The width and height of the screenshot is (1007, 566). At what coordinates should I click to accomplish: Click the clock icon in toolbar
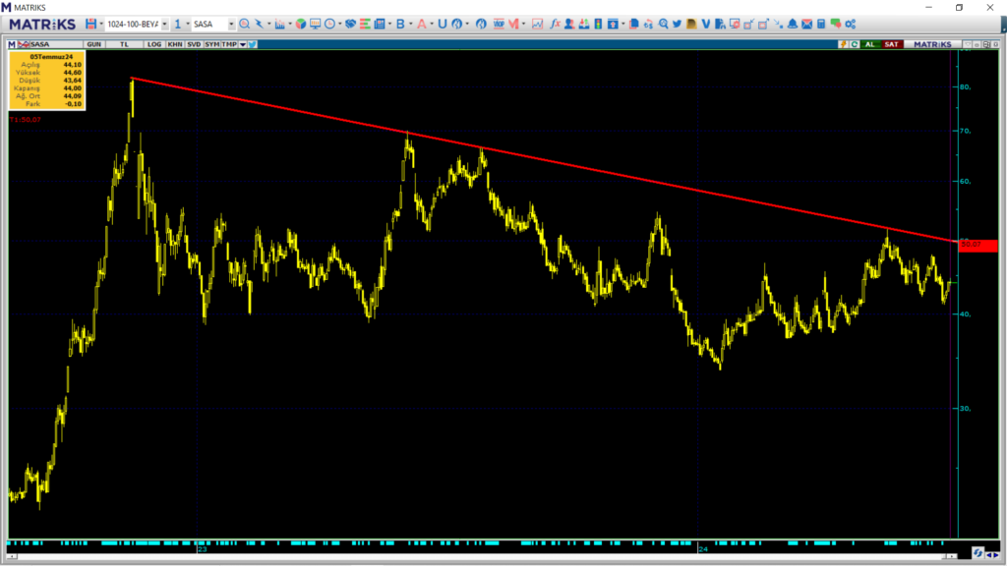[328, 24]
